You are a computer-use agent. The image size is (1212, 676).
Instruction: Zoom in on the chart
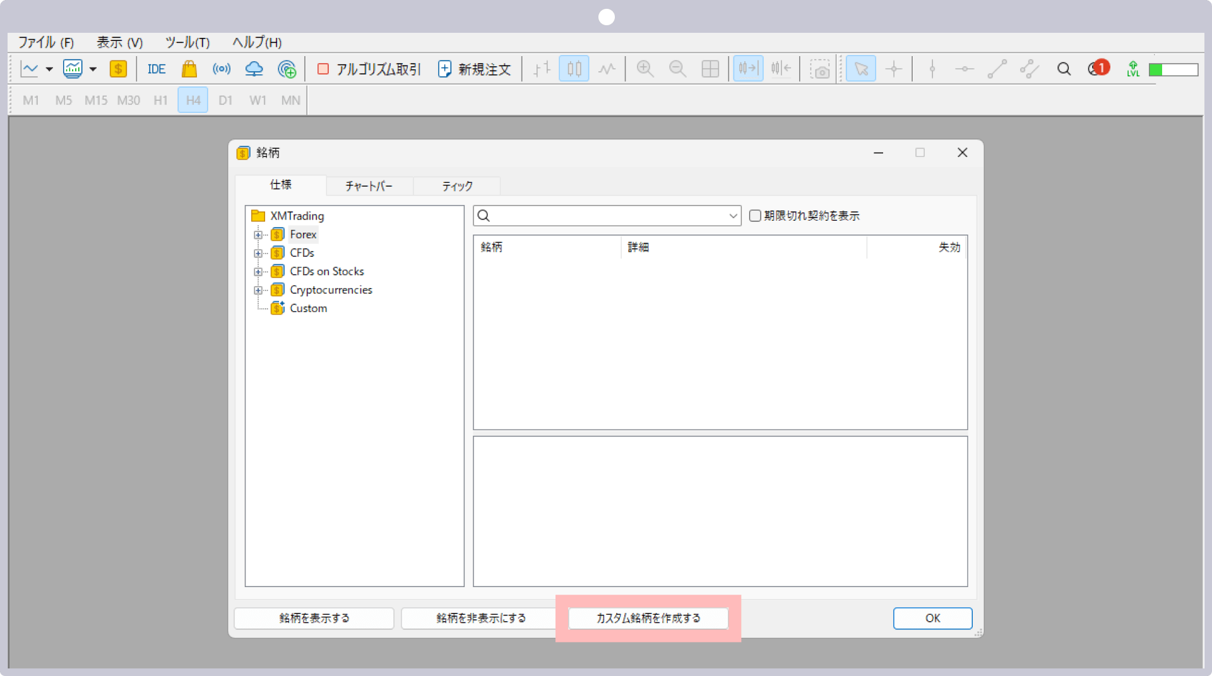[645, 69]
